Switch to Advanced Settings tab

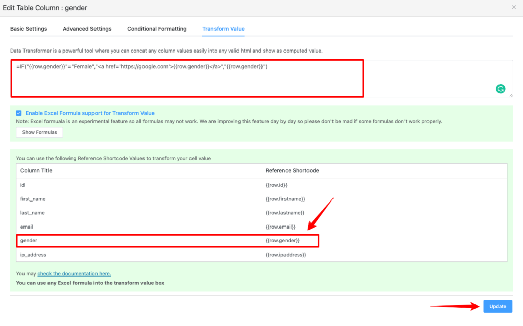(87, 29)
